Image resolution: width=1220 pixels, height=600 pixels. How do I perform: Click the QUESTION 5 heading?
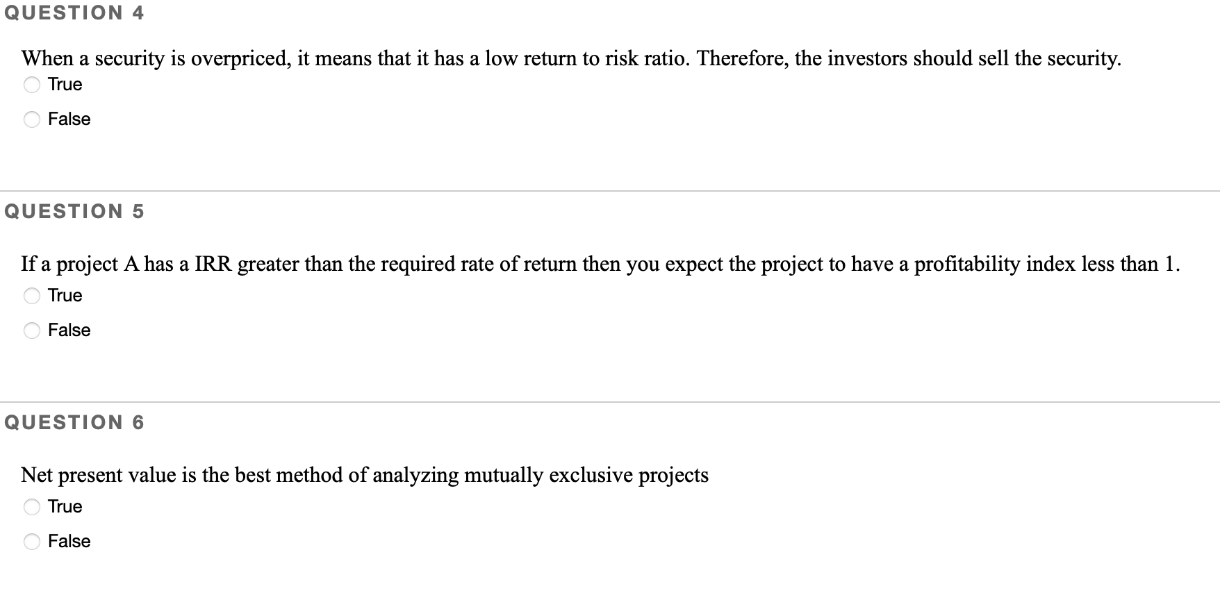tap(75, 212)
